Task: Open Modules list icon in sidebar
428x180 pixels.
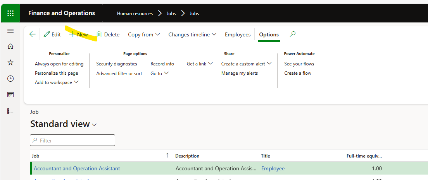Action: [10, 111]
